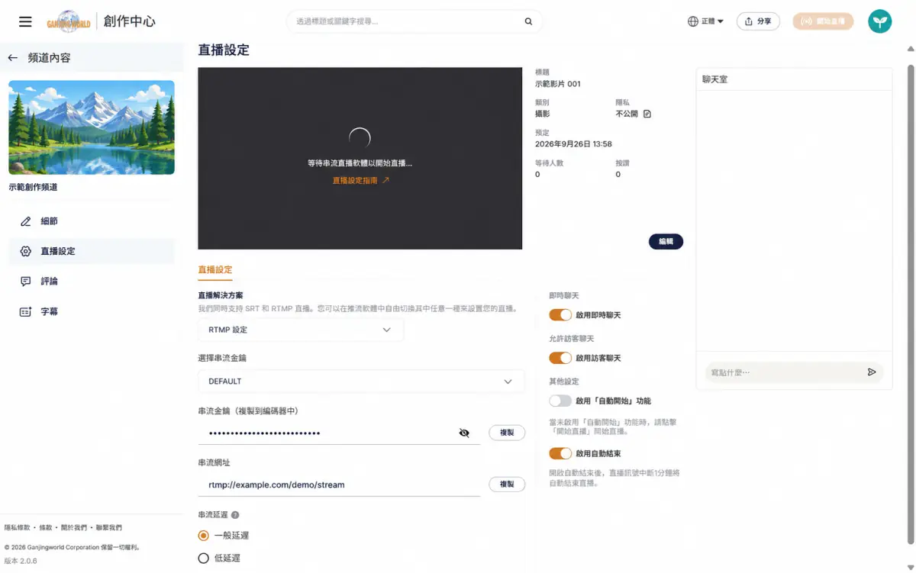This screenshot has width=916, height=573.
Task: Click the 版本 2.0.6 version text
Action: [21, 561]
